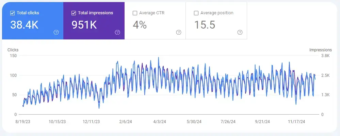
Task: Select the 4% average CTR card
Action: click(x=155, y=21)
